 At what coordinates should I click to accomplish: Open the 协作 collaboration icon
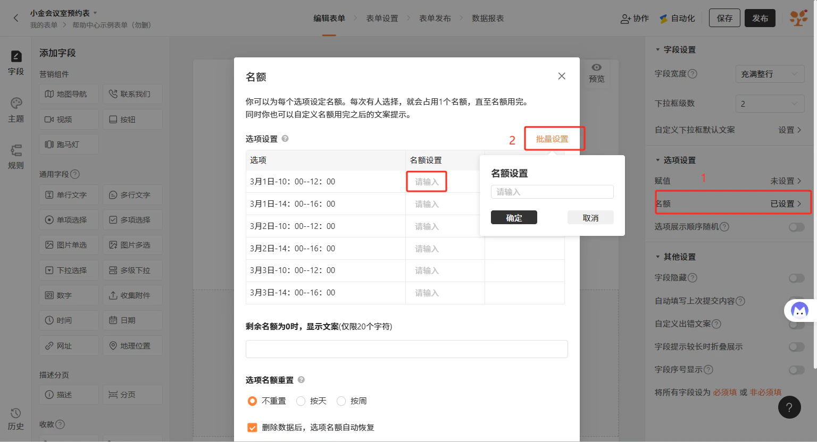click(x=626, y=19)
